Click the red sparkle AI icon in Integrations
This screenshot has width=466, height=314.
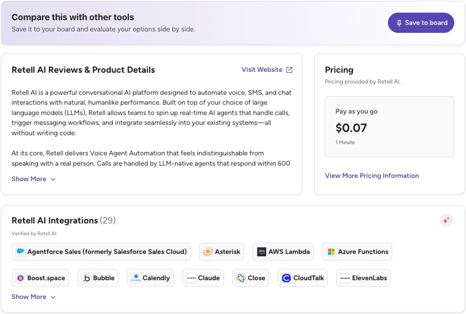[x=446, y=220]
